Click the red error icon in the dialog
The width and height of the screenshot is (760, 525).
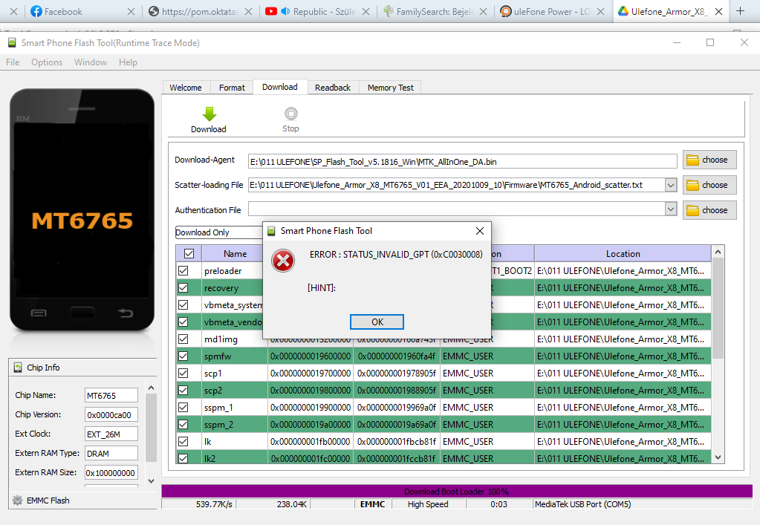tap(283, 261)
